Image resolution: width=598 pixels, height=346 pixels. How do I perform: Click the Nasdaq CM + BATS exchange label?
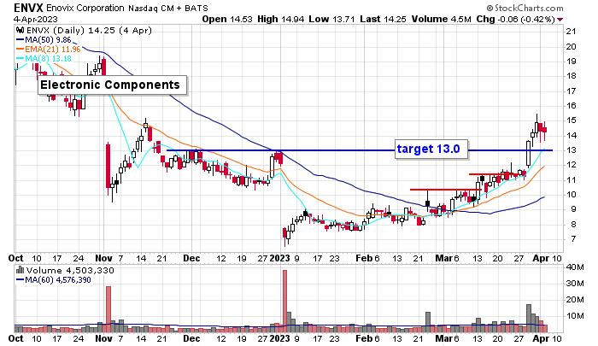pyautogui.click(x=168, y=8)
